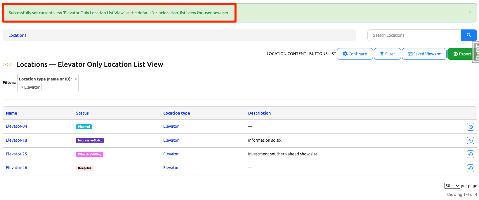The width and height of the screenshot is (479, 200).
Task: Change the per page count selector
Action: (x=452, y=186)
